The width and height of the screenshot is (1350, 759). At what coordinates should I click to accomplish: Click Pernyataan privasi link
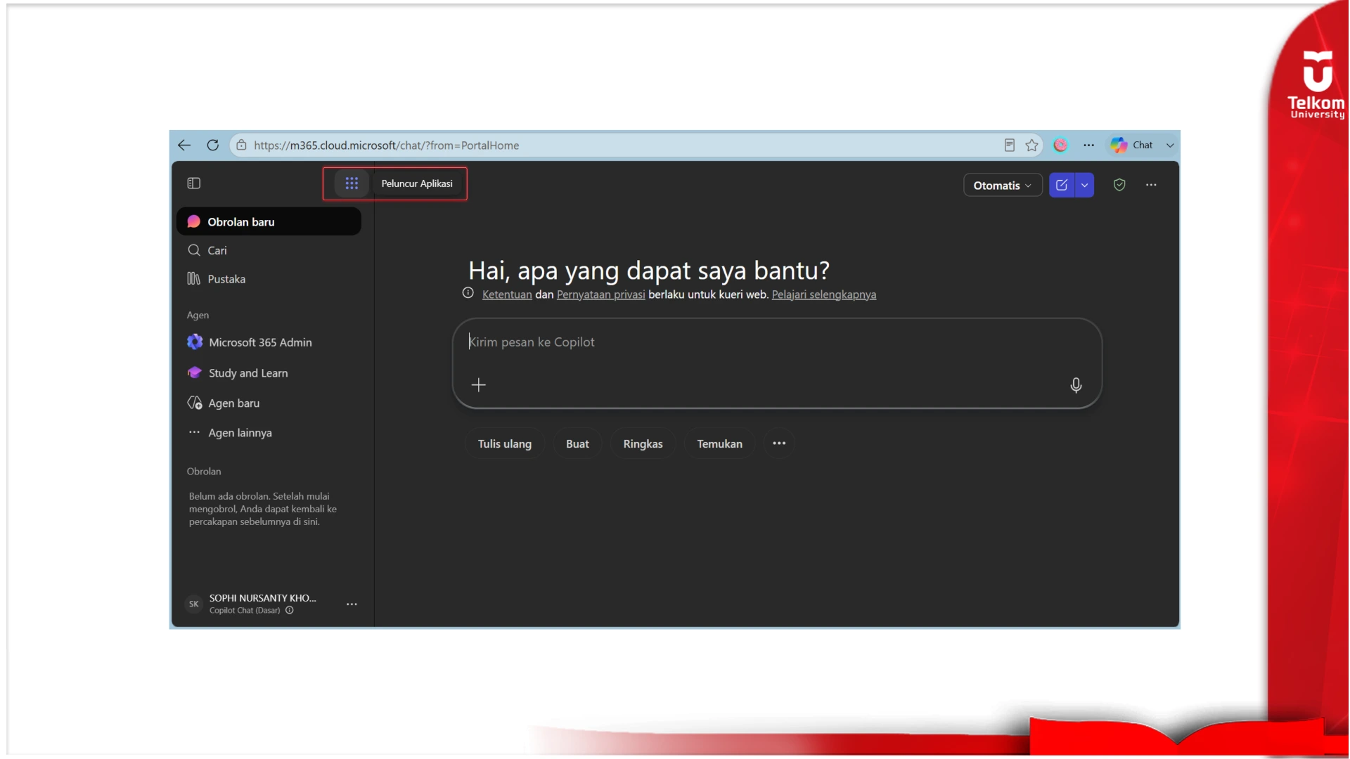coord(600,294)
